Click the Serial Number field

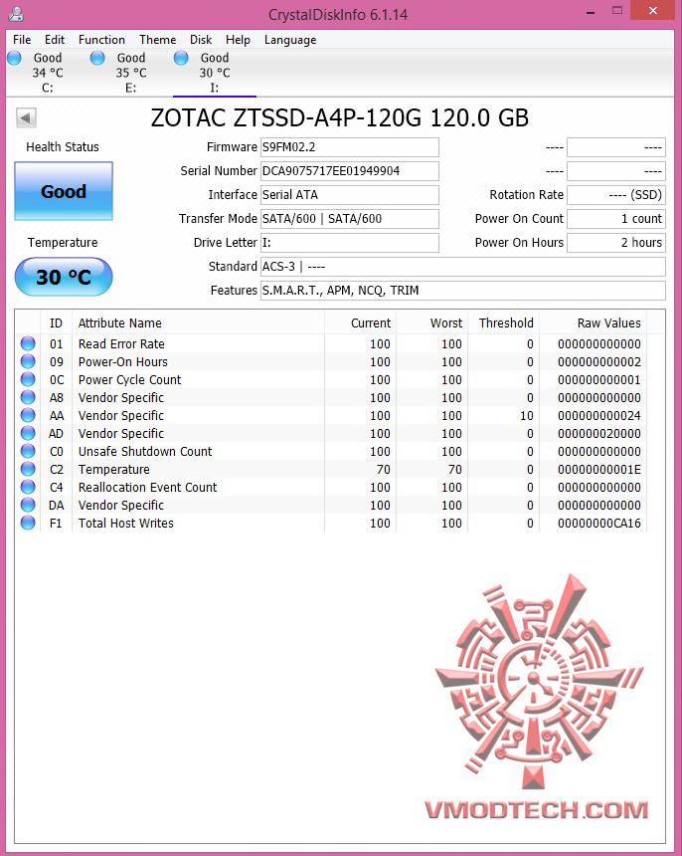(x=349, y=171)
